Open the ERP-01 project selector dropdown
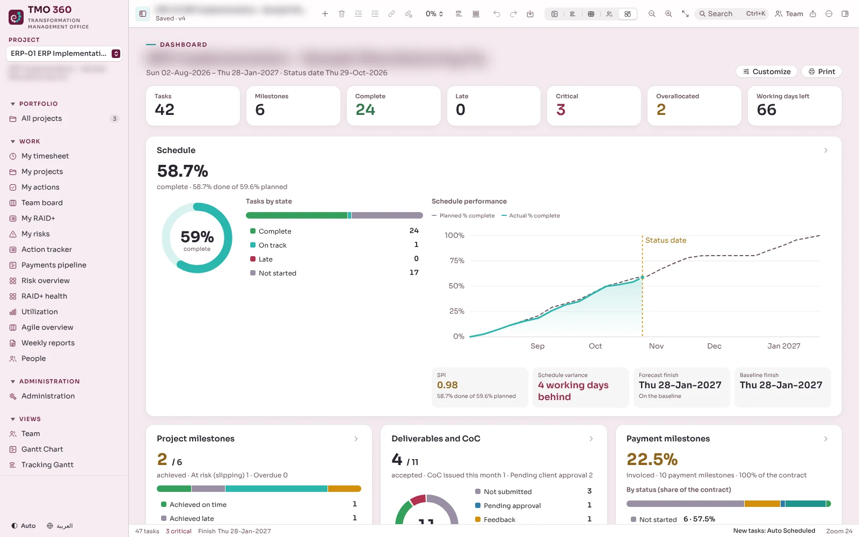 64,54
